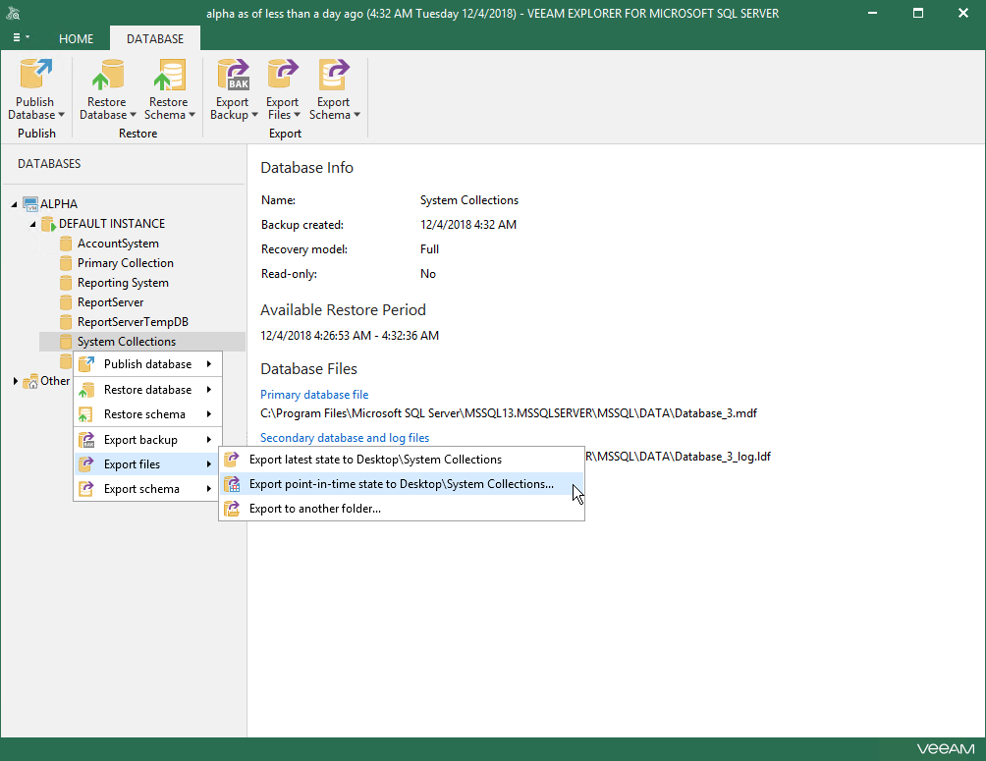986x761 pixels.
Task: Choose Restore schema from context menu
Action: click(147, 414)
